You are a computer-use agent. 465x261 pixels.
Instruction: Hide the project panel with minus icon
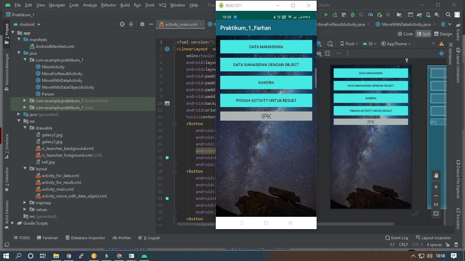(151, 24)
